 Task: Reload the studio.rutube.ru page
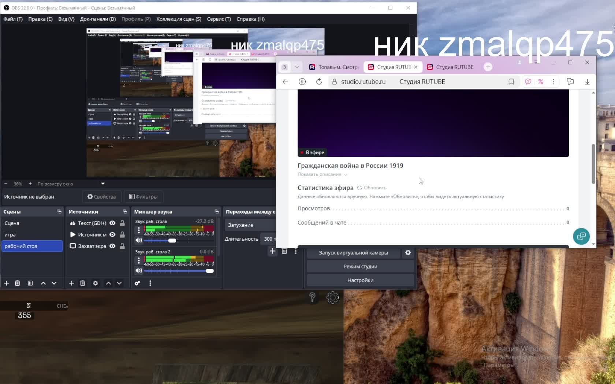[x=319, y=82]
